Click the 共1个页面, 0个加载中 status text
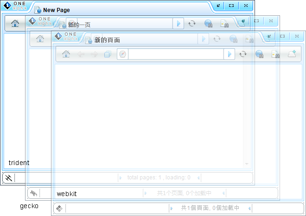The width and height of the screenshot is (306, 216). click(184, 193)
